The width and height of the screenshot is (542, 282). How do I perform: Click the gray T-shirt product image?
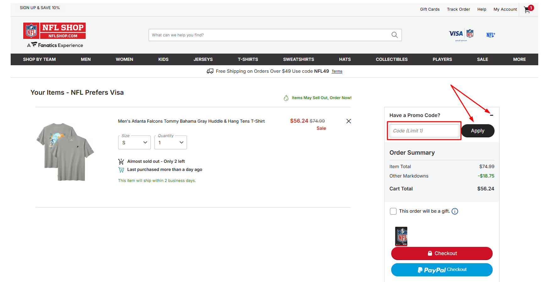(x=65, y=152)
